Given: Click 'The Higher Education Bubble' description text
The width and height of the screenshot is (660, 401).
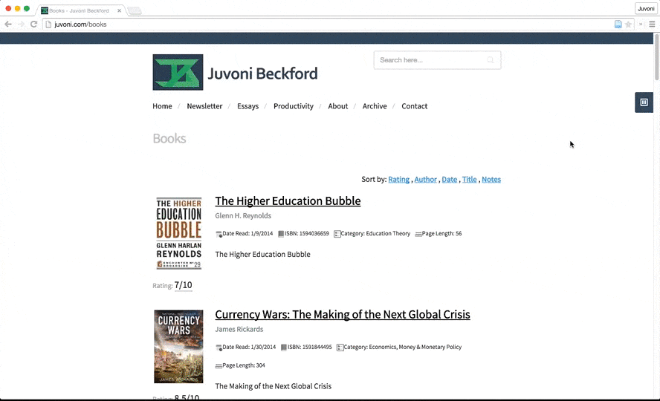Looking at the screenshot, I should coord(262,254).
